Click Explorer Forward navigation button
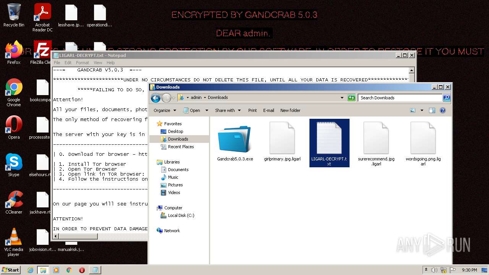Screen dimensions: 489x275 tap(166, 98)
